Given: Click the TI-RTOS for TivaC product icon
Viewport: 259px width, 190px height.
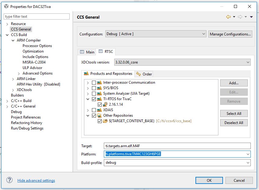Looking at the screenshot, I should [99, 99].
